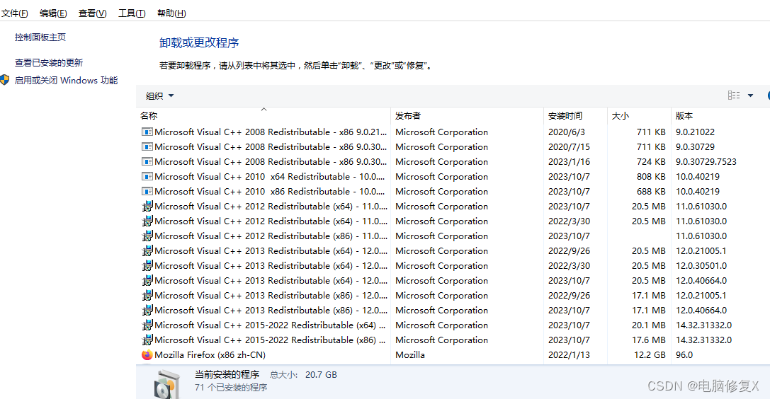
Task: Click 71 个已安装的程序 status text
Action: click(231, 388)
